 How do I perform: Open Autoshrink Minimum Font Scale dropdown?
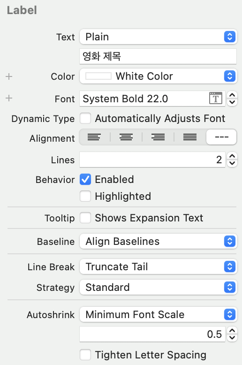(158, 314)
